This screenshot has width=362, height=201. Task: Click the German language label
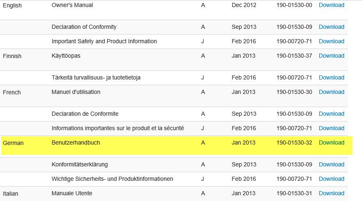click(13, 143)
